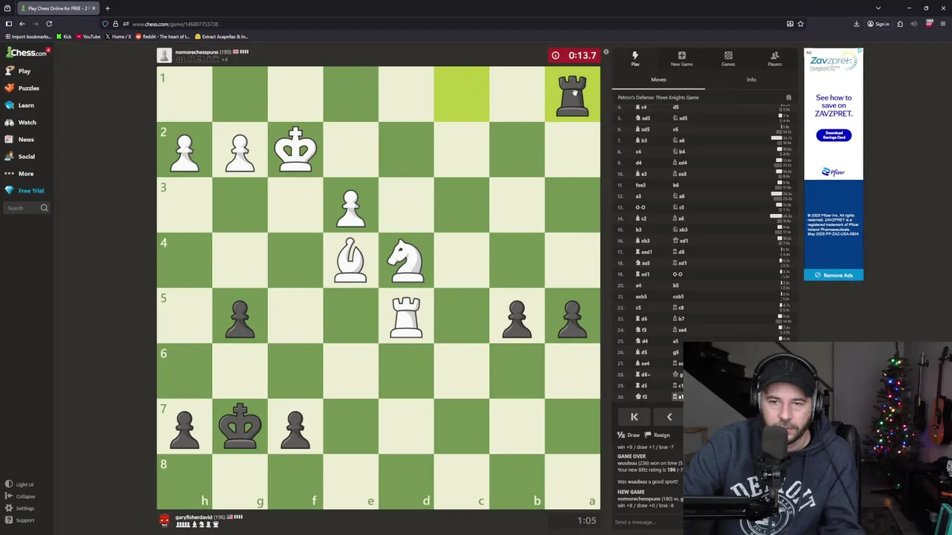
Task: Select the white bishop on e4
Action: pyautogui.click(x=350, y=260)
